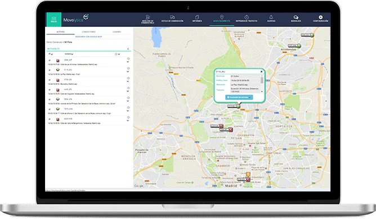The height and width of the screenshot is (219, 376).
Task: Click popup scrollbar up arrow
Action: (x=262, y=76)
